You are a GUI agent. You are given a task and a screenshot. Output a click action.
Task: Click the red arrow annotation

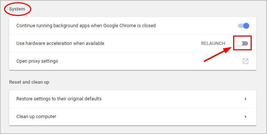pos(218,54)
